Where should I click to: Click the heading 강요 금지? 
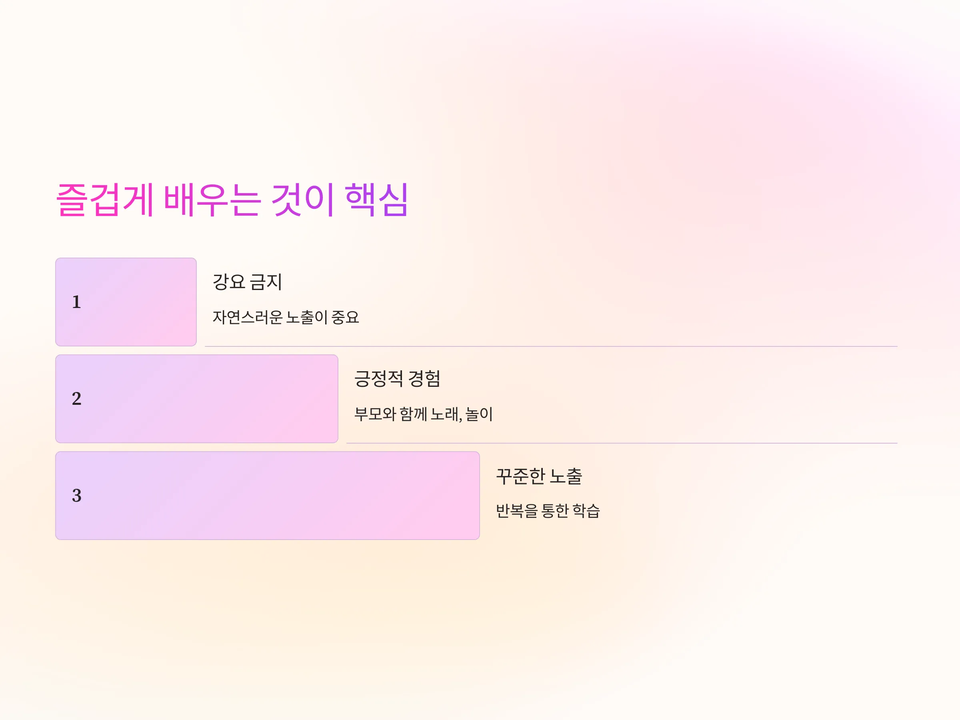[x=247, y=282]
